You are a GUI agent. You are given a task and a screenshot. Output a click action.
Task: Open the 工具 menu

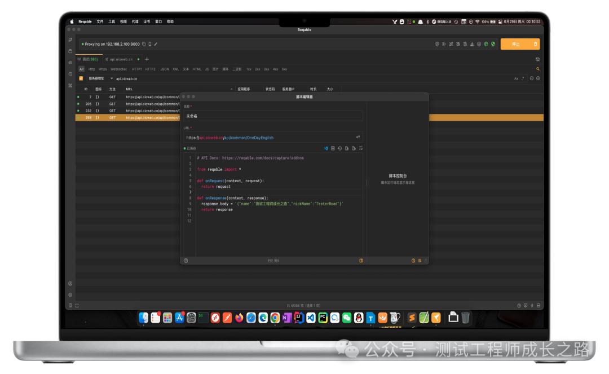tap(112, 22)
